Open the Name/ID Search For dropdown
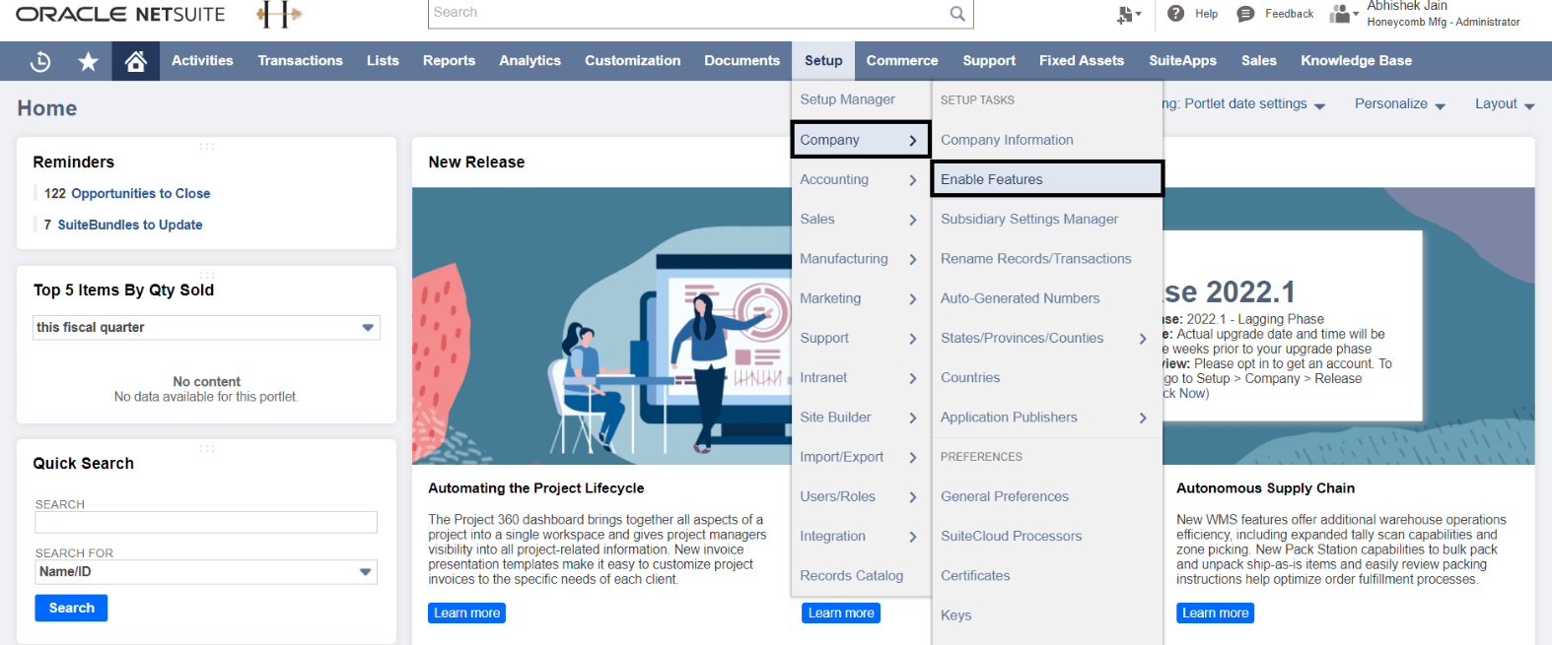Viewport: 1552px width, 645px height. [x=207, y=572]
